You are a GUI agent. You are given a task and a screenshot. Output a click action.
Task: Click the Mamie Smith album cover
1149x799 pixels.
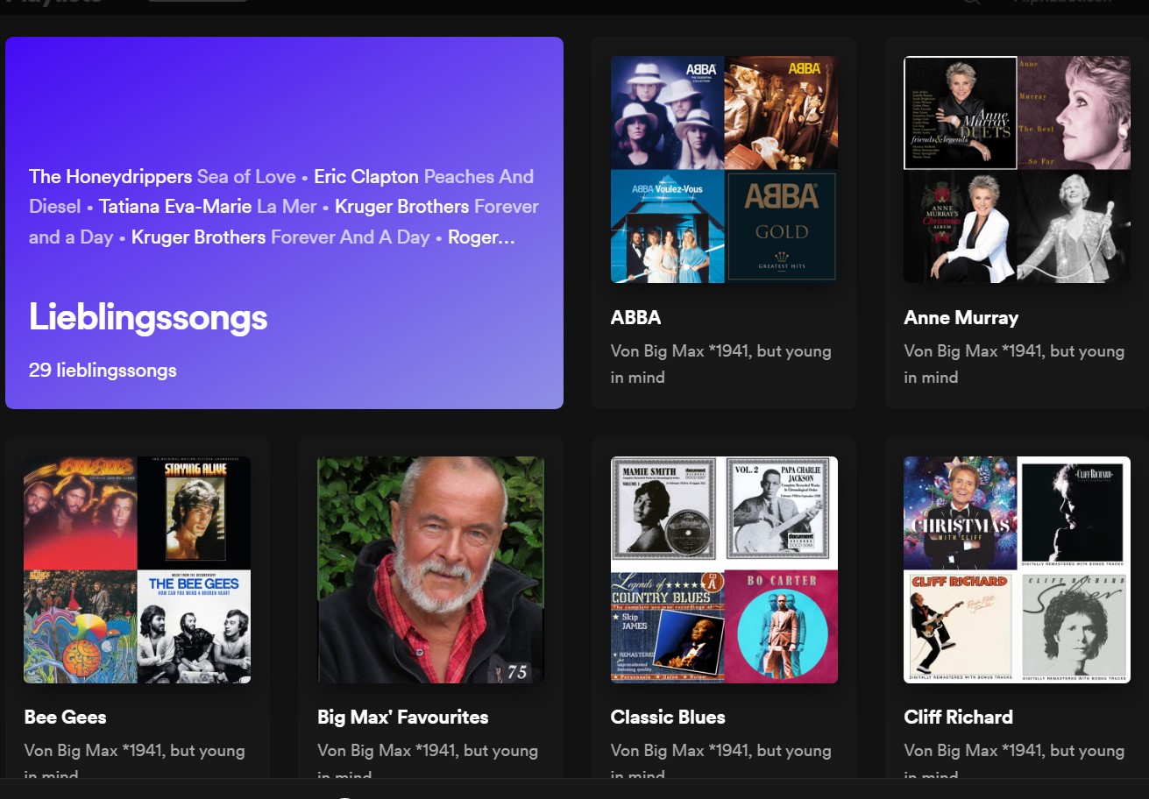point(667,513)
